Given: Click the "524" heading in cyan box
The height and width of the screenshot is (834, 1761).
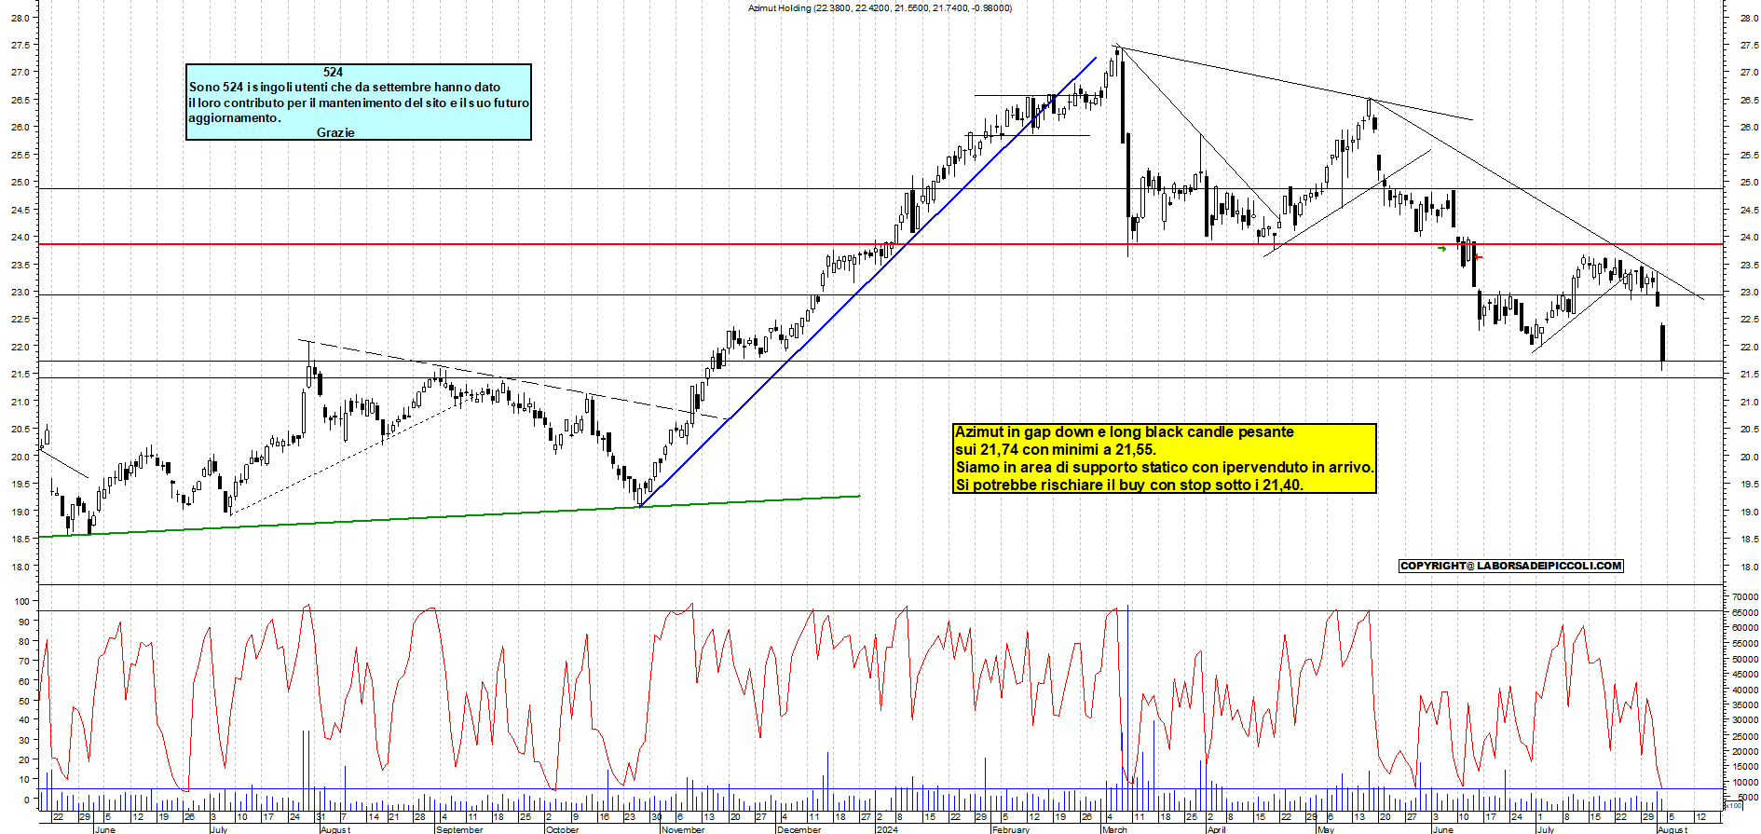Looking at the screenshot, I should coord(334,72).
